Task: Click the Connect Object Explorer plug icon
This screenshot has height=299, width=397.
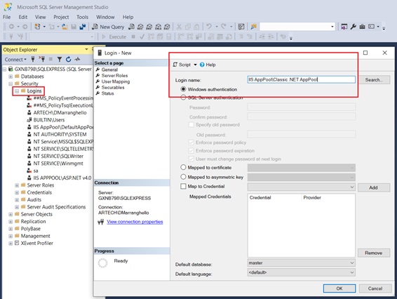Action: tap(33, 59)
